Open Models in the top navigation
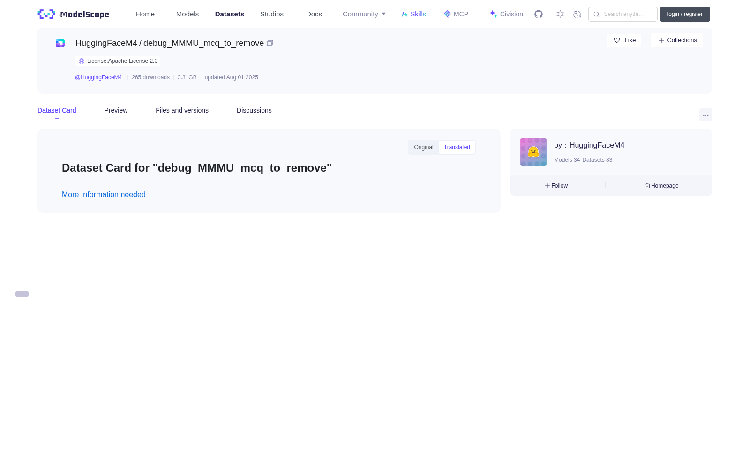The height and width of the screenshot is (469, 750). pyautogui.click(x=187, y=14)
